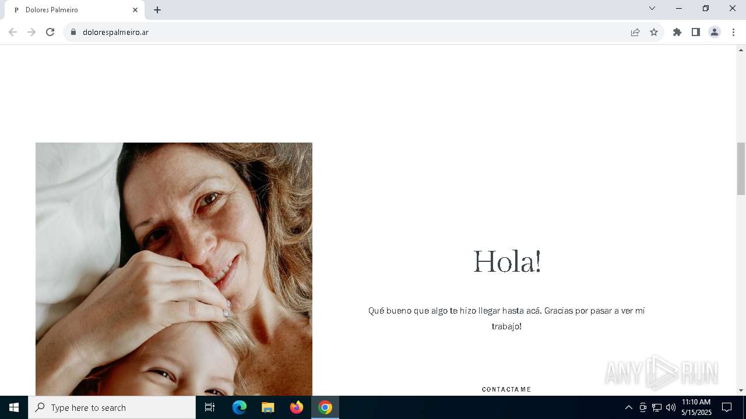Click the Hola! heading

coord(507,261)
